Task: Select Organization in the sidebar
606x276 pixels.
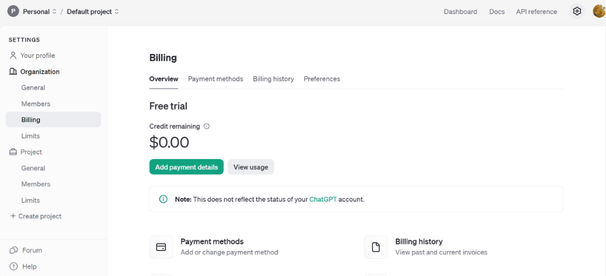Action: [40, 71]
